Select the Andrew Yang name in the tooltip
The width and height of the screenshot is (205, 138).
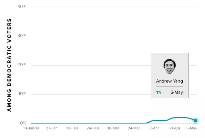169,81
